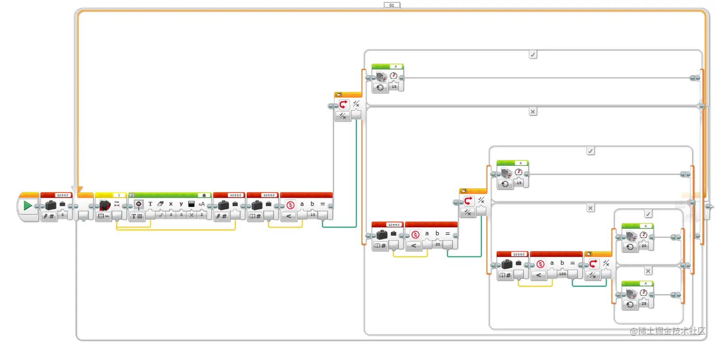716x346 pixels.
Task: Edit the compare threshold value 30
Action: click(438, 245)
